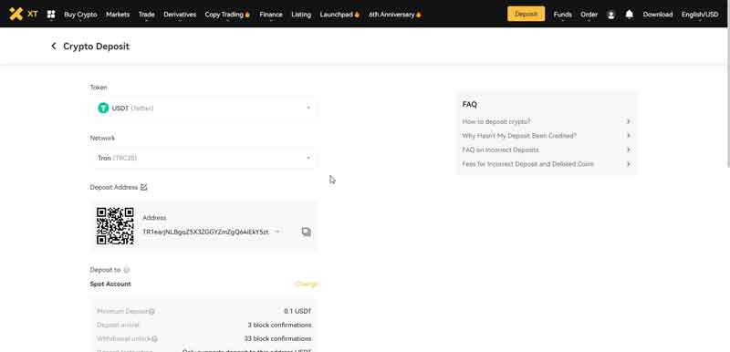The height and width of the screenshot is (352, 730).
Task: Click the edit icon beside Deposit Address
Action: pos(144,187)
